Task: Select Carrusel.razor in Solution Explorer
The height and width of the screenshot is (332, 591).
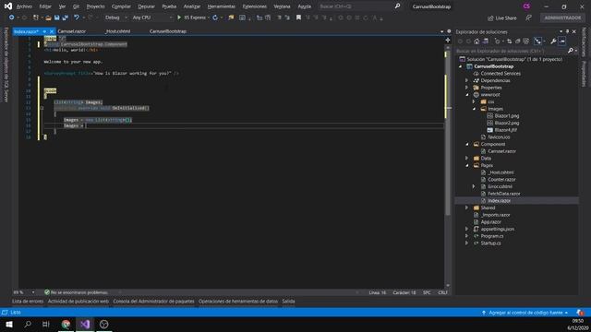Action: [x=501, y=151]
